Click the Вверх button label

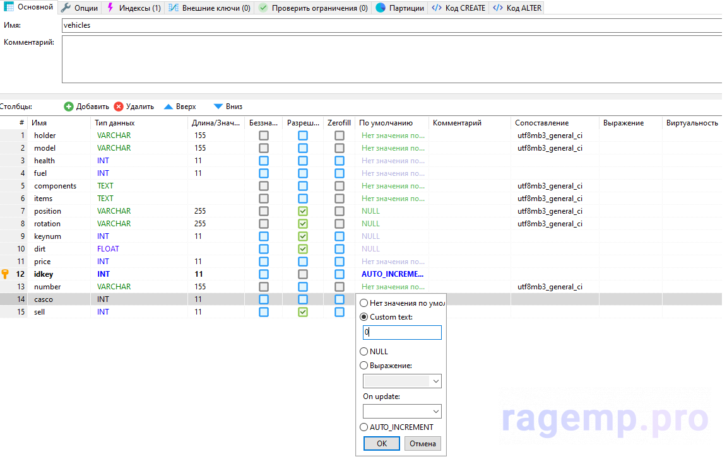coord(186,107)
